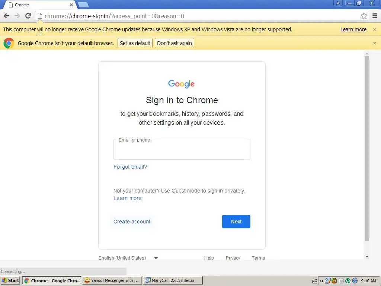This screenshot has height=286, width=381.
Task: Open Chrome hamburger menu
Action: tap(375, 16)
